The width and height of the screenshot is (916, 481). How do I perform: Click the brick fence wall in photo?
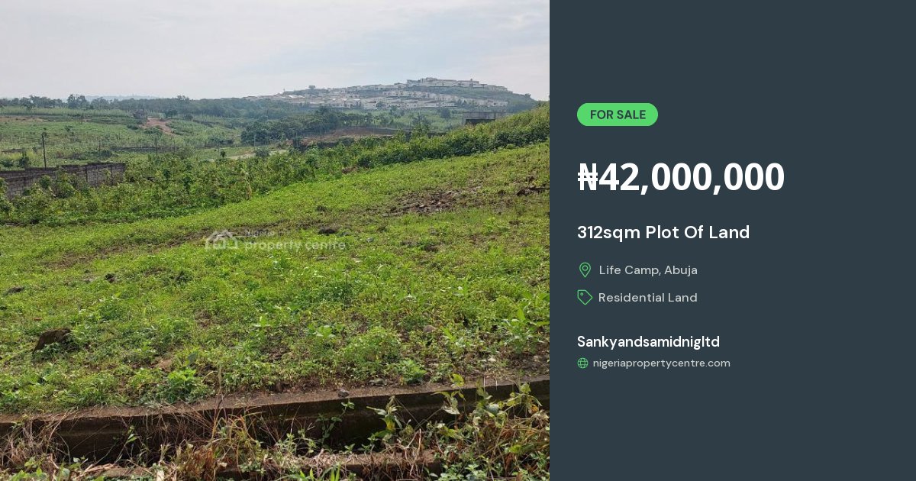pyautogui.click(x=61, y=178)
